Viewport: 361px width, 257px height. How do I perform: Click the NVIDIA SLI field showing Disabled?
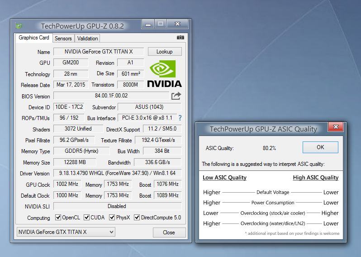point(118,206)
